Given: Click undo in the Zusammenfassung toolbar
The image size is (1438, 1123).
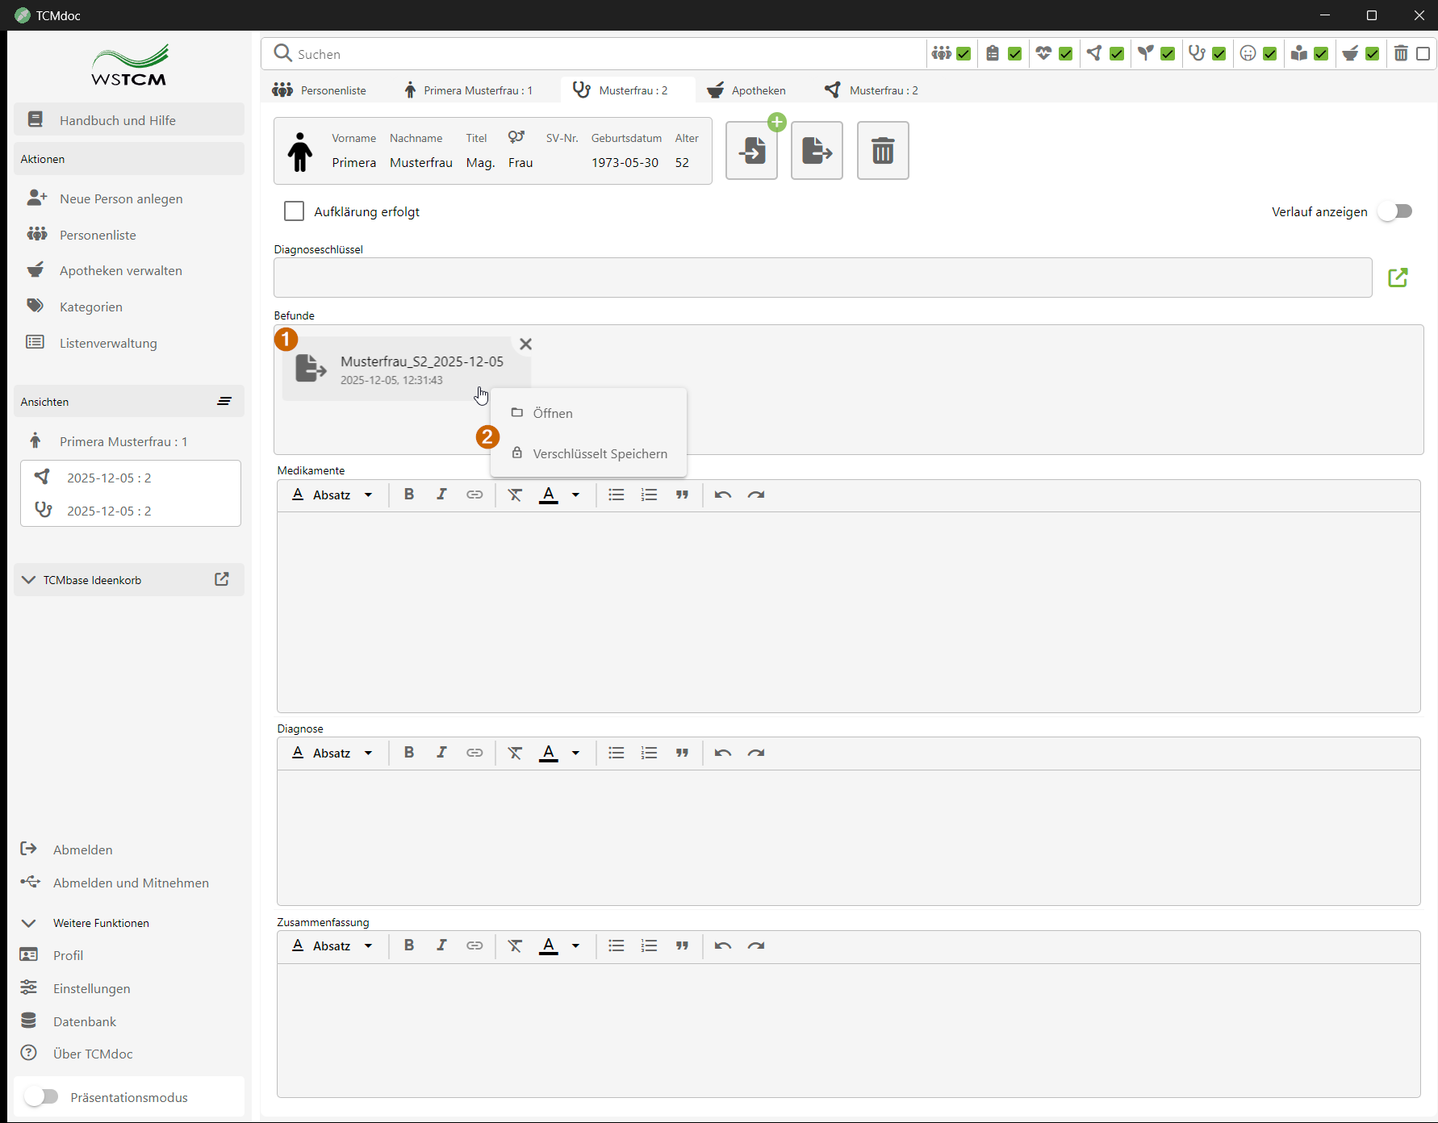Looking at the screenshot, I should click(722, 946).
